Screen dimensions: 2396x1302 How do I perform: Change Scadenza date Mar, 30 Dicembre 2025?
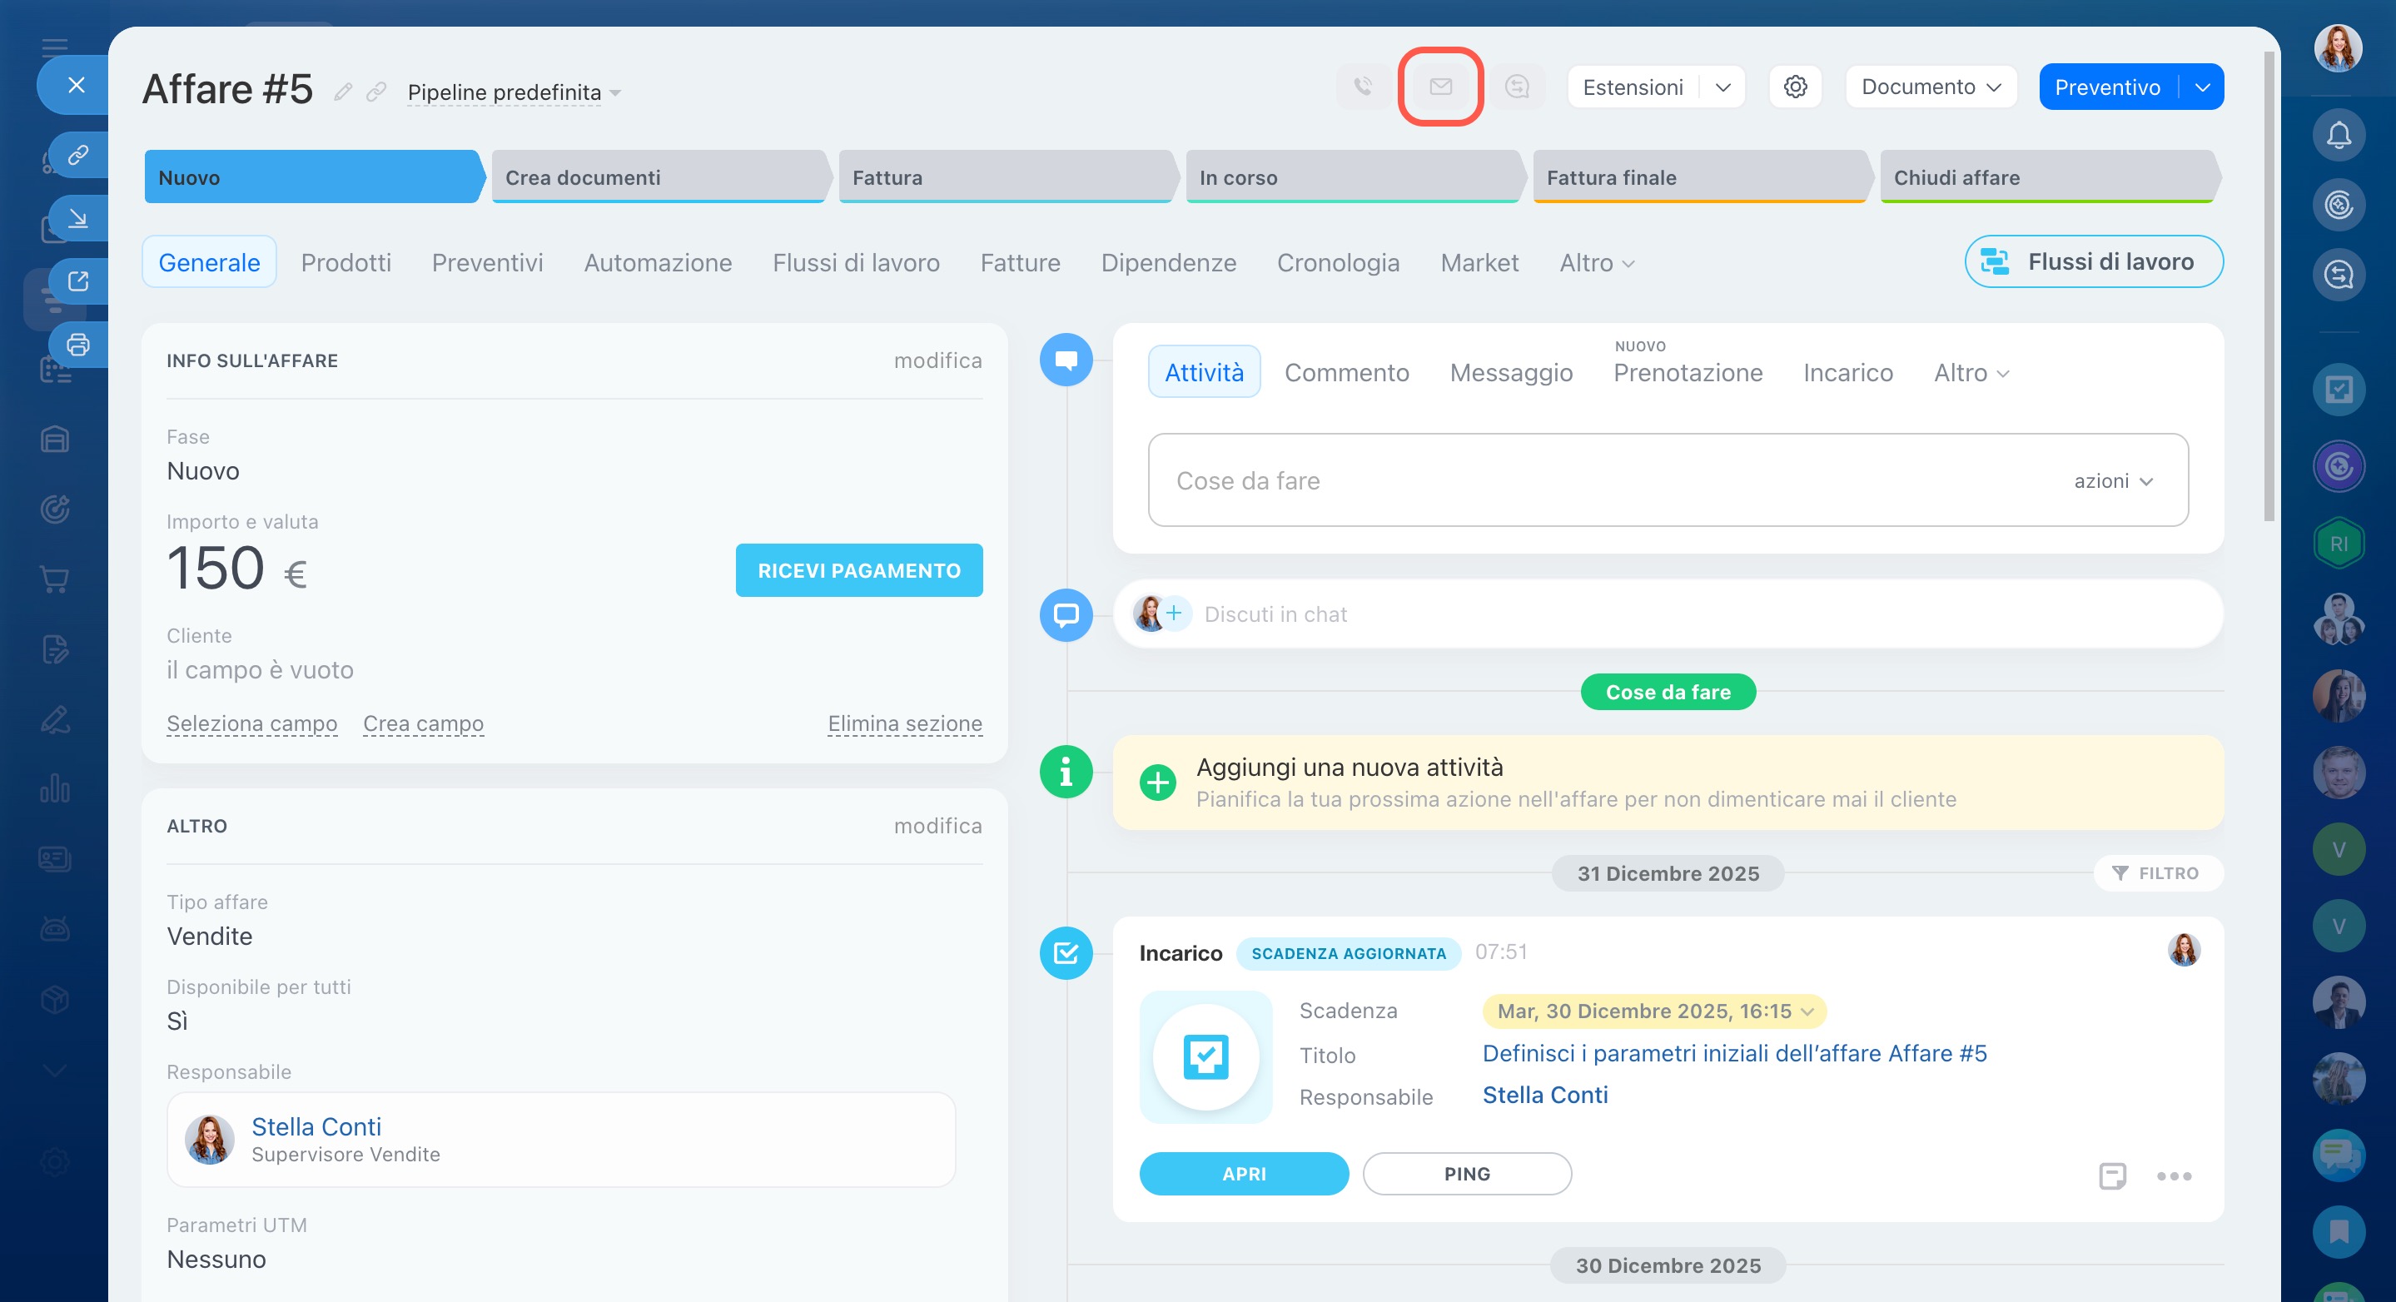[1653, 1011]
